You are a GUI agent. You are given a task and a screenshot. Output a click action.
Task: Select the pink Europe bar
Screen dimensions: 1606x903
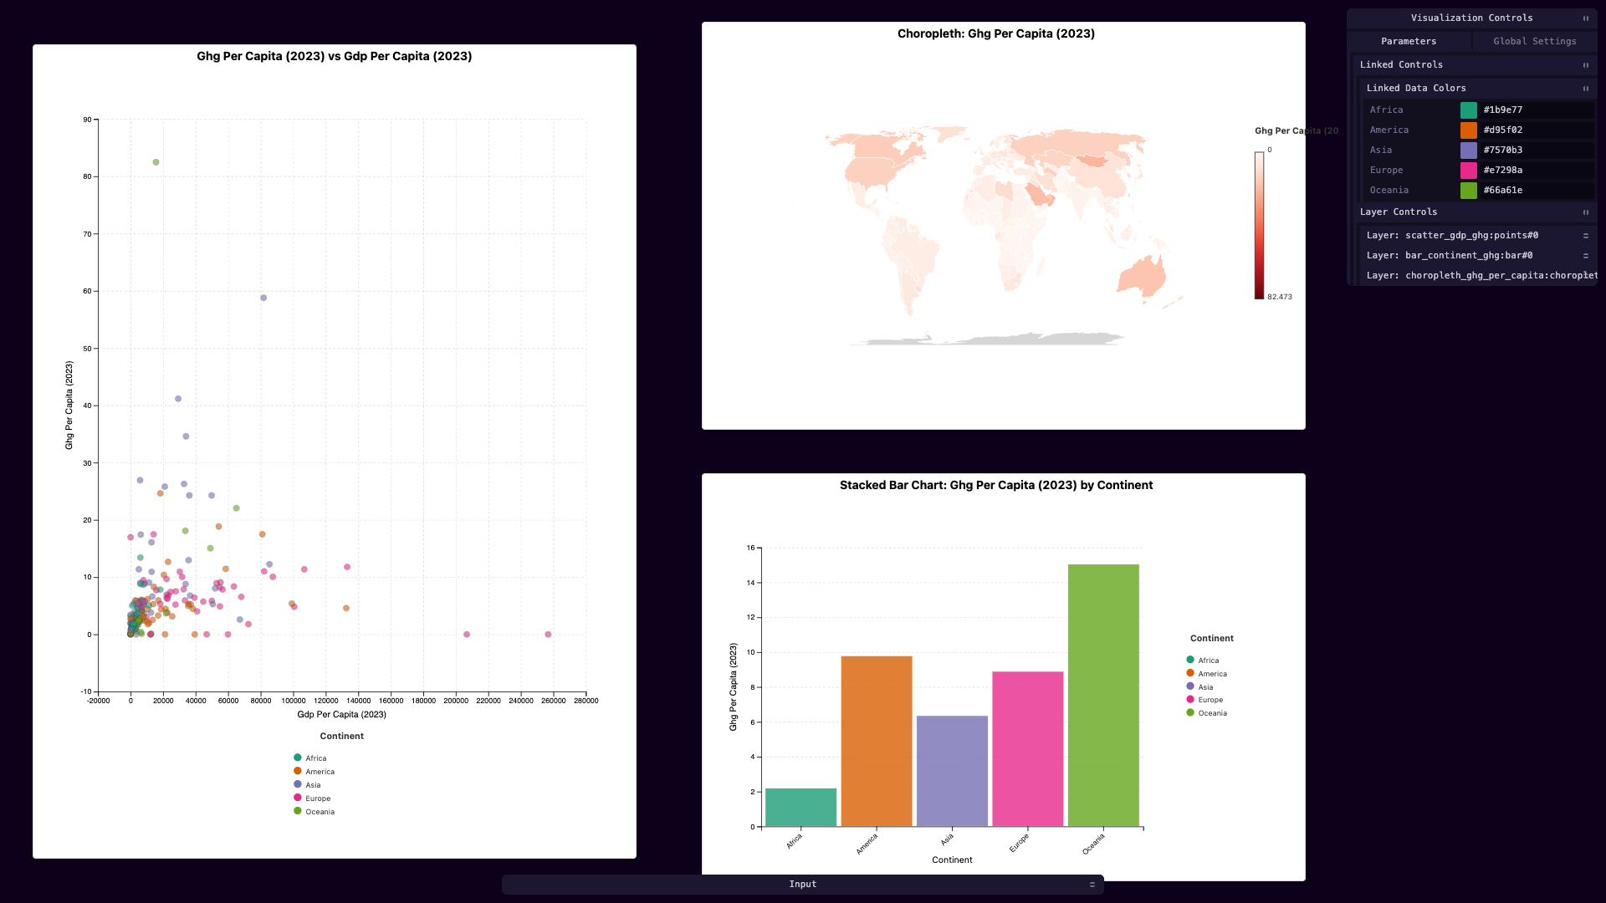1028,749
